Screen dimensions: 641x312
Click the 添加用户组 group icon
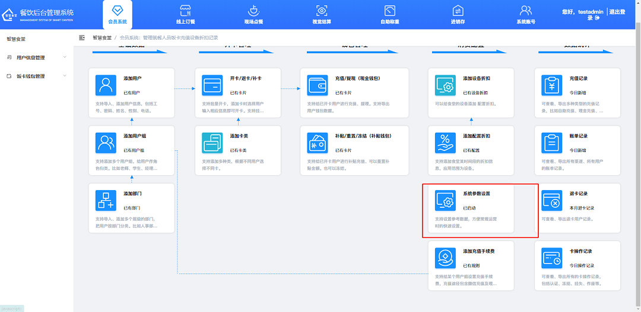106,143
